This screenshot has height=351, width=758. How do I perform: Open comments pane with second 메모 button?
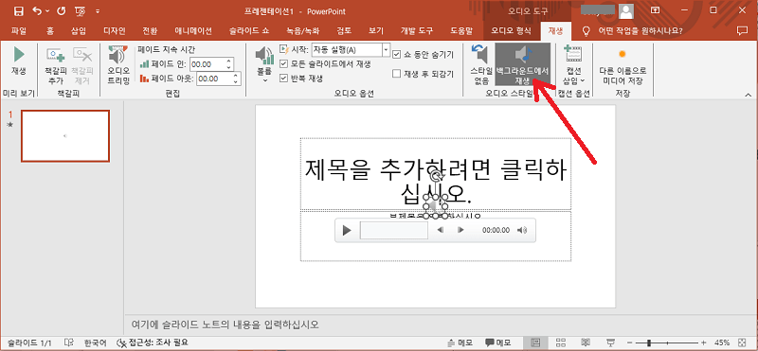498,342
